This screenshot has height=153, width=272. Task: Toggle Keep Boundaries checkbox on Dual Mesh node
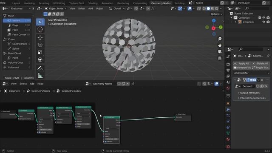(x=20, y=119)
